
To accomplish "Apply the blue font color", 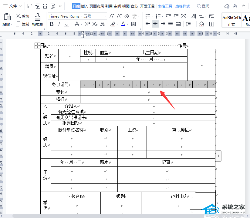I will click(x=123, y=24).
